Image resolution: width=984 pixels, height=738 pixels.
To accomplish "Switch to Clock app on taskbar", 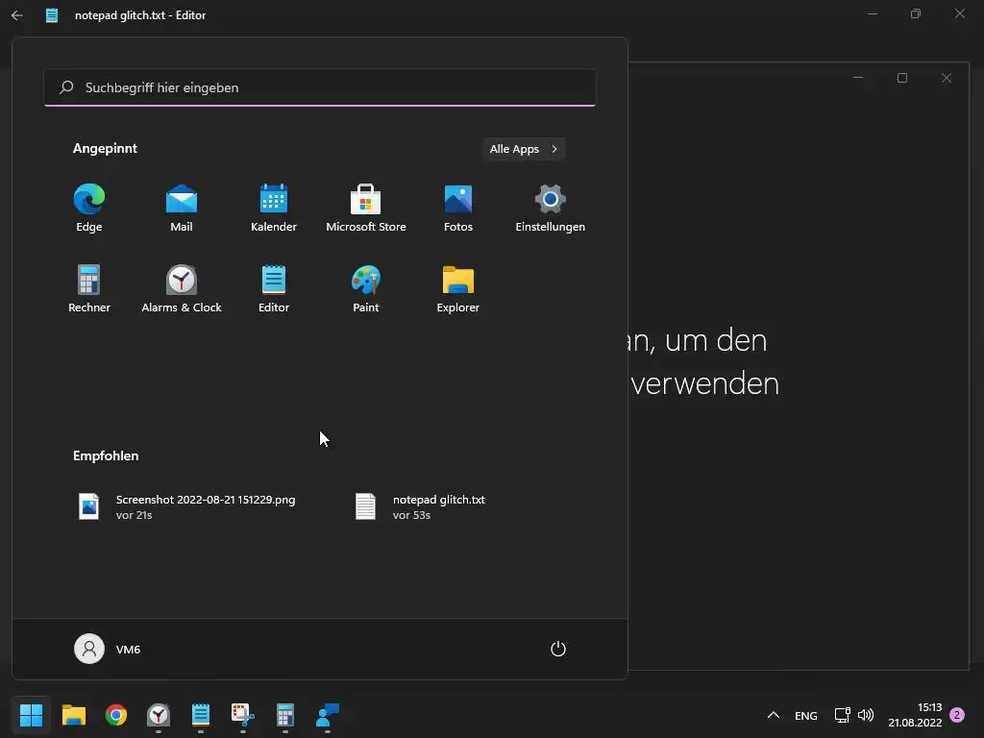I will click(159, 715).
